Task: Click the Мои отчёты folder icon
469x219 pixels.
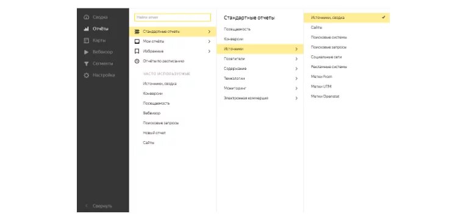Action: (137, 41)
